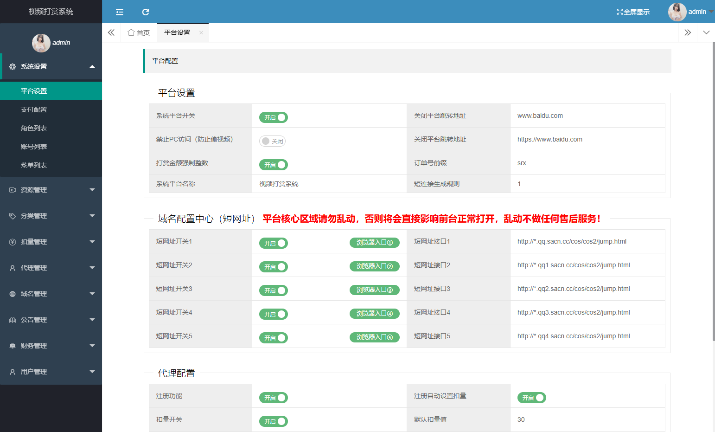Screen dimensions: 715x432
Task: Click 浏览器入口④ button
Action: coord(375,314)
